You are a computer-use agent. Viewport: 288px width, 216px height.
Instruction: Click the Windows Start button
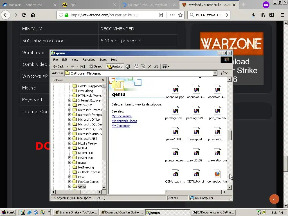[x=8, y=213]
